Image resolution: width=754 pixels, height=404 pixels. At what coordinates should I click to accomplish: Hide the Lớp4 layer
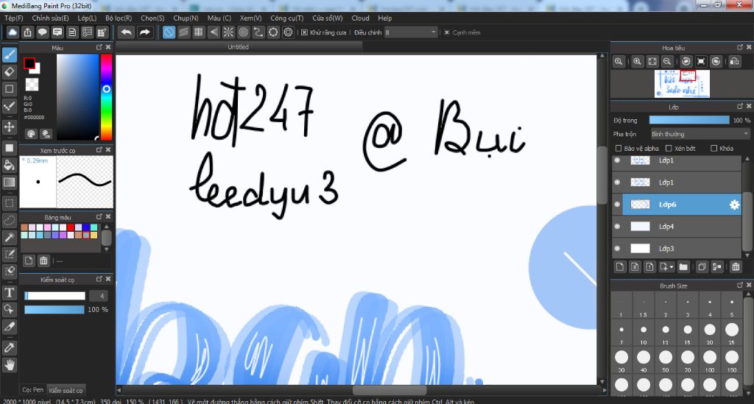pos(618,226)
